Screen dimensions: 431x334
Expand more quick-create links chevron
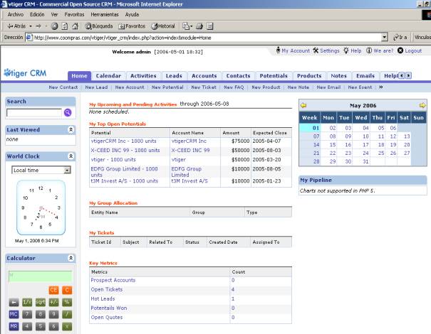point(380,87)
